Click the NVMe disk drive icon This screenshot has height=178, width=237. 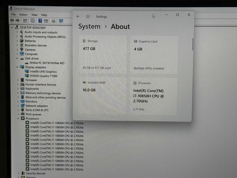pyautogui.click(x=27, y=63)
